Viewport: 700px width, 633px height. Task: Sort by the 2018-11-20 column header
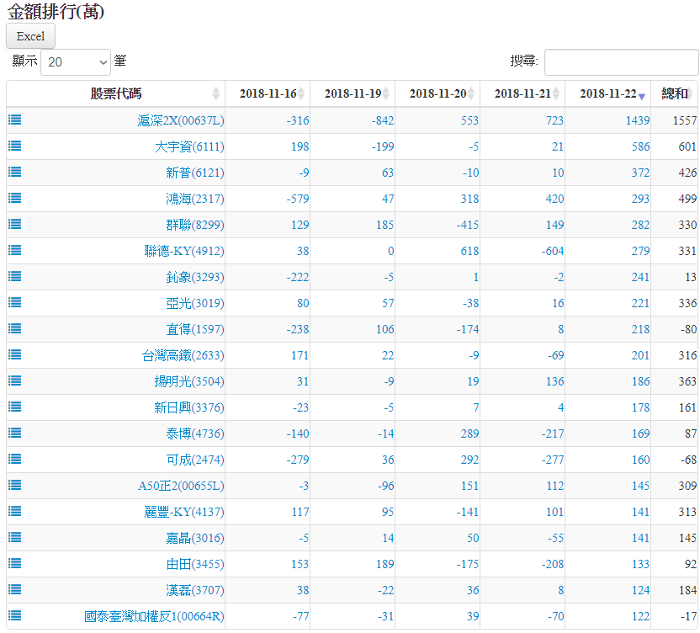pos(437,93)
